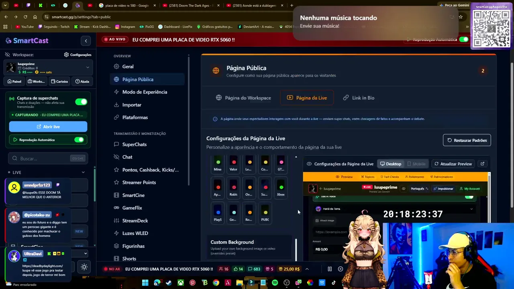
Task: Switch to the Link in Bio tab
Action: click(359, 98)
